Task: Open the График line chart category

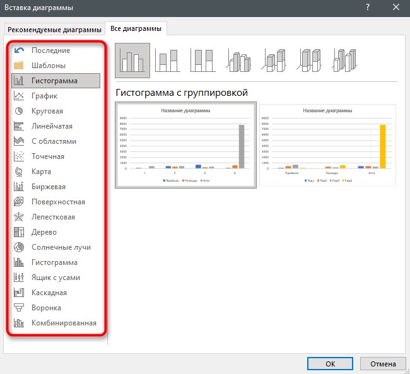Action: [x=56, y=96]
